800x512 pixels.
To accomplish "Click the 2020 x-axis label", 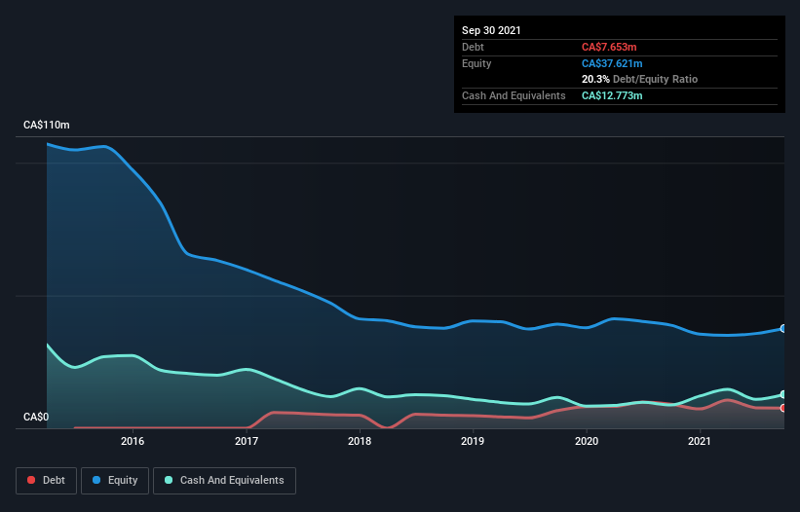I will click(587, 441).
